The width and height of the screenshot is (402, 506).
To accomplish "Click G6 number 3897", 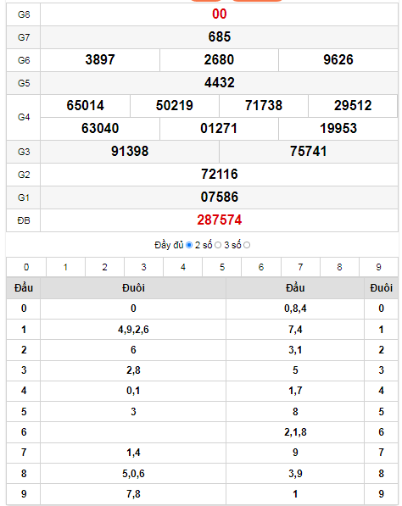I will [x=100, y=60].
